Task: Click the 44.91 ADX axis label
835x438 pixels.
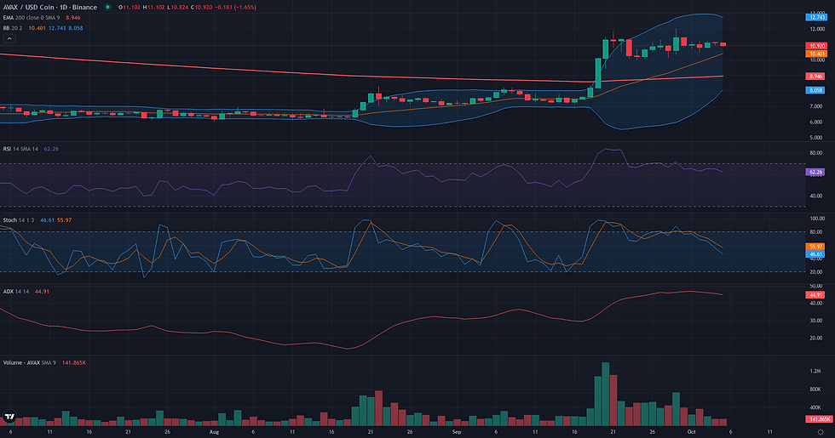Action: (x=816, y=294)
